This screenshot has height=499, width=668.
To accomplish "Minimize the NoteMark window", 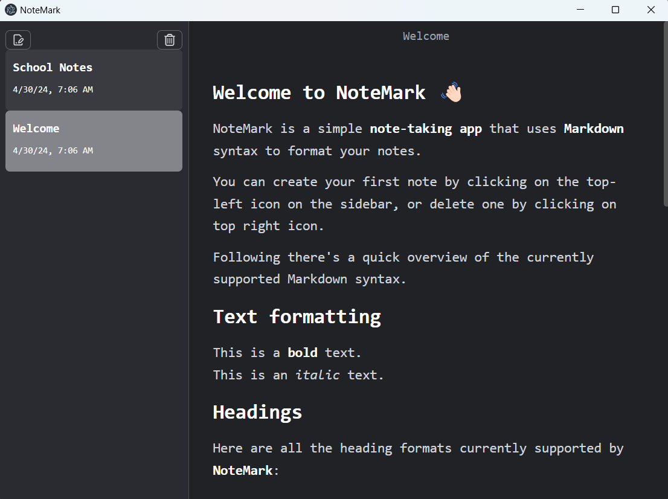I will (x=580, y=10).
